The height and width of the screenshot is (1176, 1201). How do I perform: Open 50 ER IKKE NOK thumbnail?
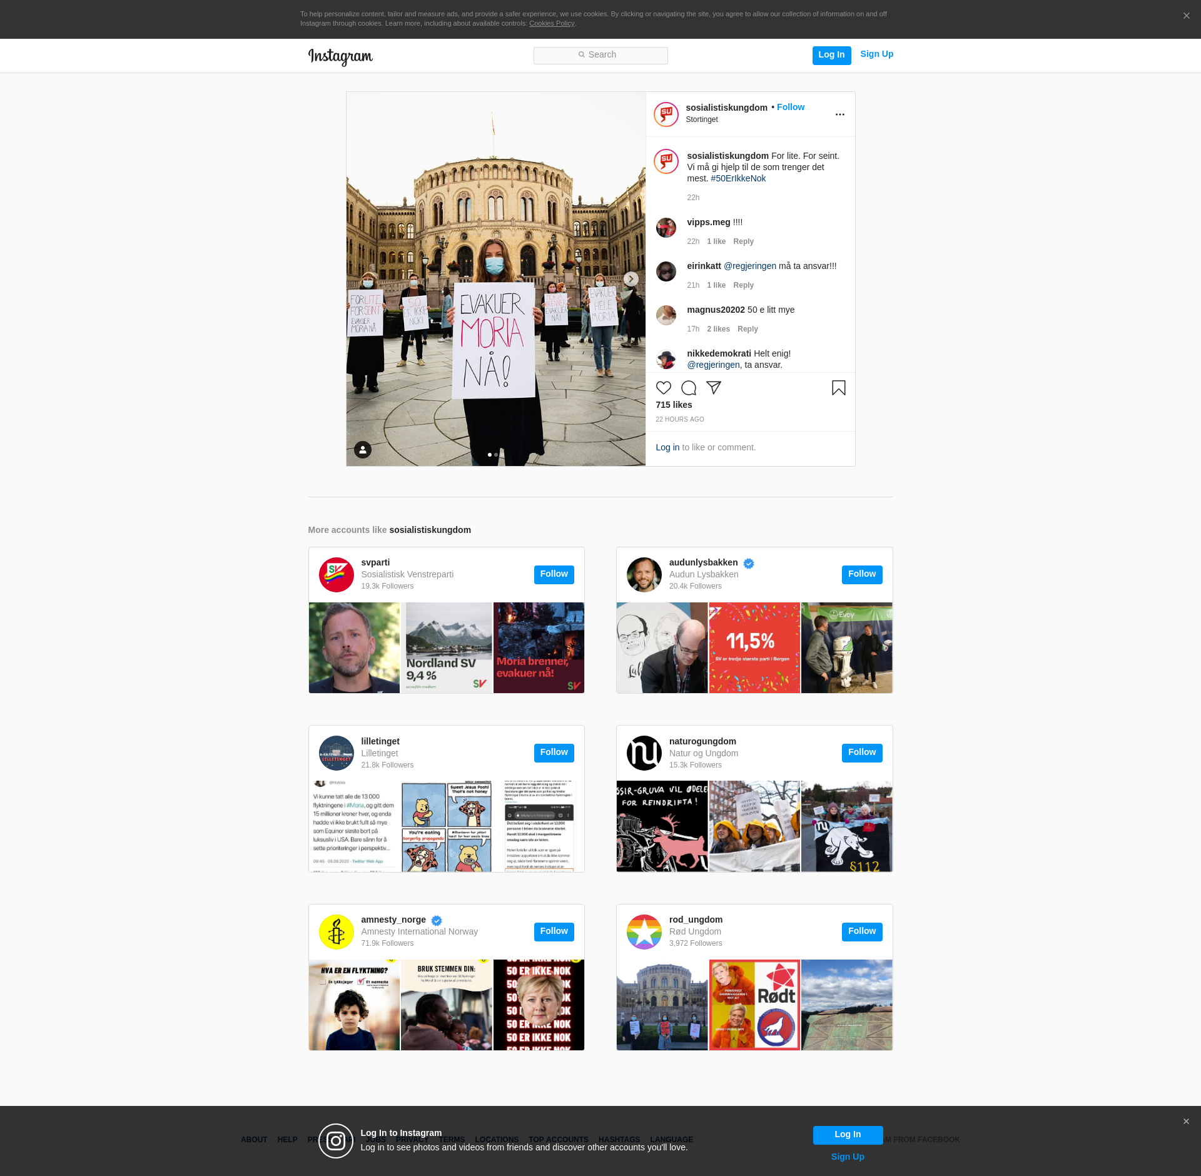point(539,1005)
